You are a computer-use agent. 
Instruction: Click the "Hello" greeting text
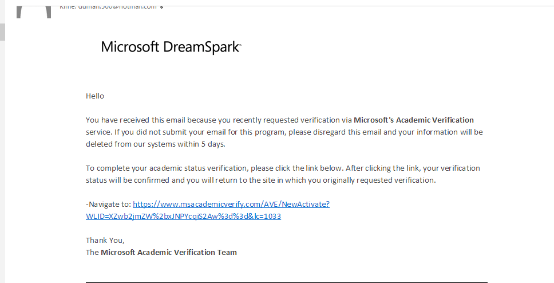pos(95,96)
